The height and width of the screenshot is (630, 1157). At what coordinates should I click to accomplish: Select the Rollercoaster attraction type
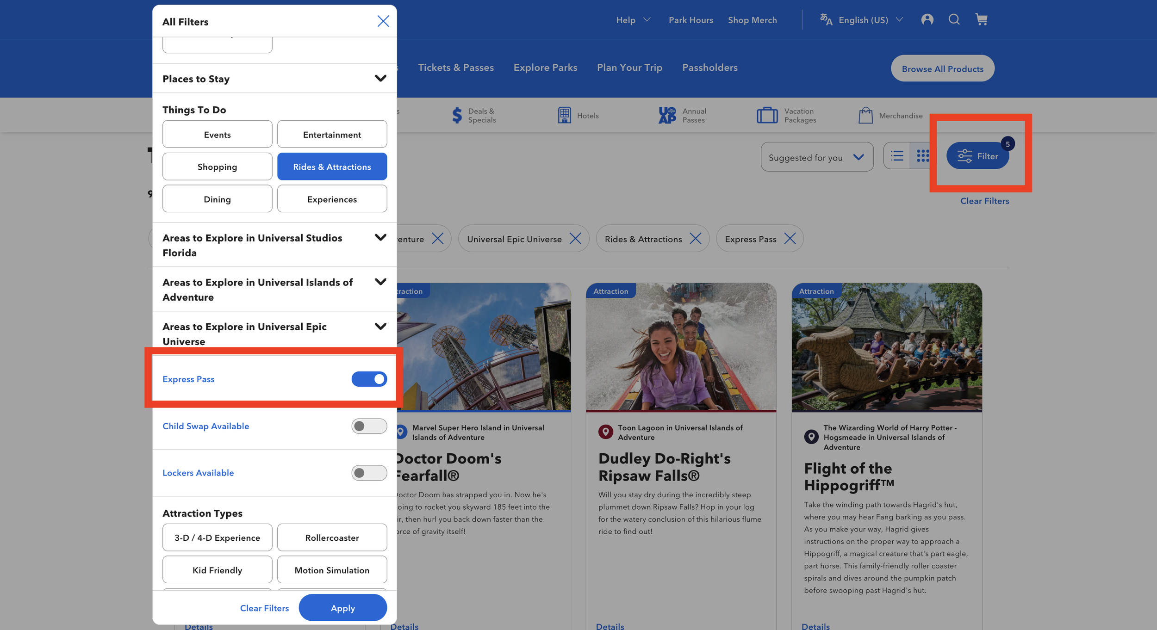pos(332,537)
